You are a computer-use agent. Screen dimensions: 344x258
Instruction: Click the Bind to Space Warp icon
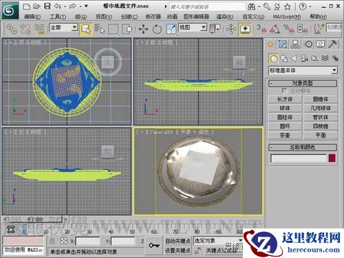39,29
